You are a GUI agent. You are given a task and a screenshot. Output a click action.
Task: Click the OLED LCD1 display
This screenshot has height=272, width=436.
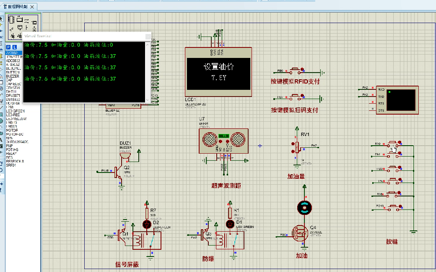tap(218, 72)
